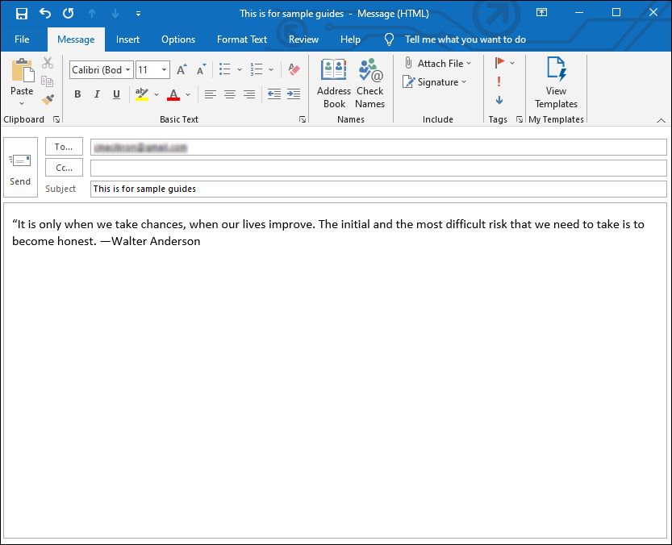The height and width of the screenshot is (545, 672).
Task: Switch to the Insert tab
Action: 127,40
